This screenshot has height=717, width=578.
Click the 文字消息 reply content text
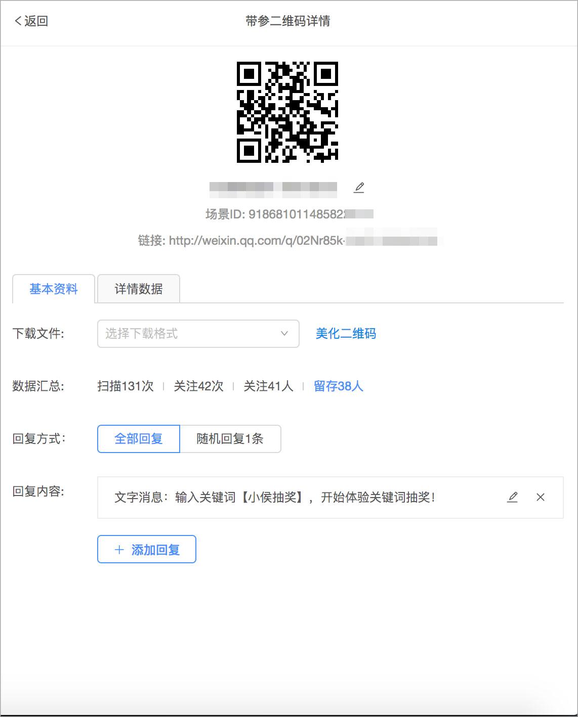coord(275,498)
